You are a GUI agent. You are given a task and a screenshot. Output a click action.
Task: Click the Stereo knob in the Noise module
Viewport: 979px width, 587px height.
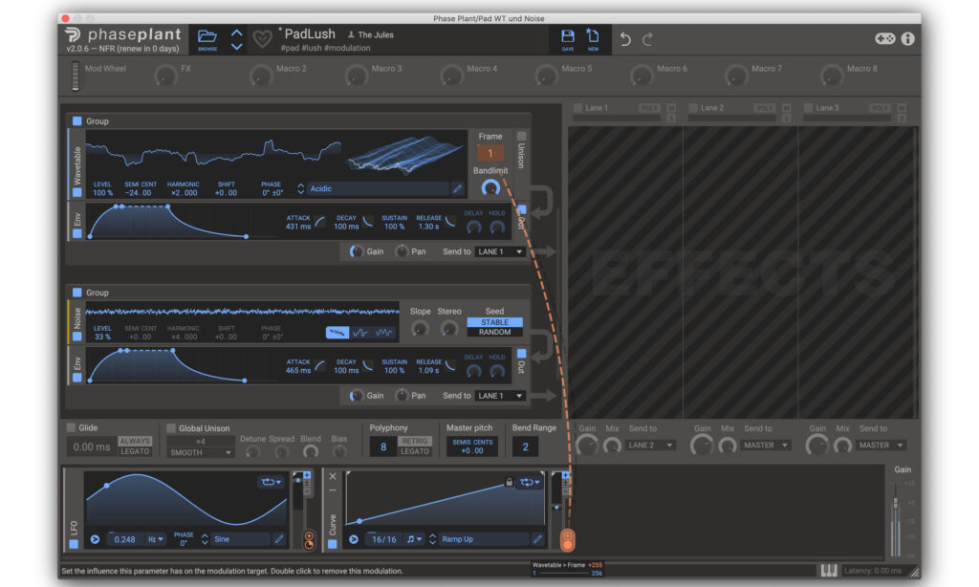pyautogui.click(x=449, y=329)
